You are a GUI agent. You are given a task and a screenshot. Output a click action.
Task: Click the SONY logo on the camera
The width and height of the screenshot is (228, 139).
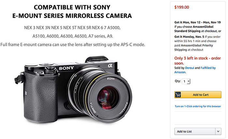(x=66, y=68)
